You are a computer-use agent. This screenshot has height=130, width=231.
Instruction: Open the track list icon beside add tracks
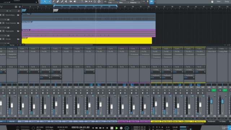coord(16,7)
